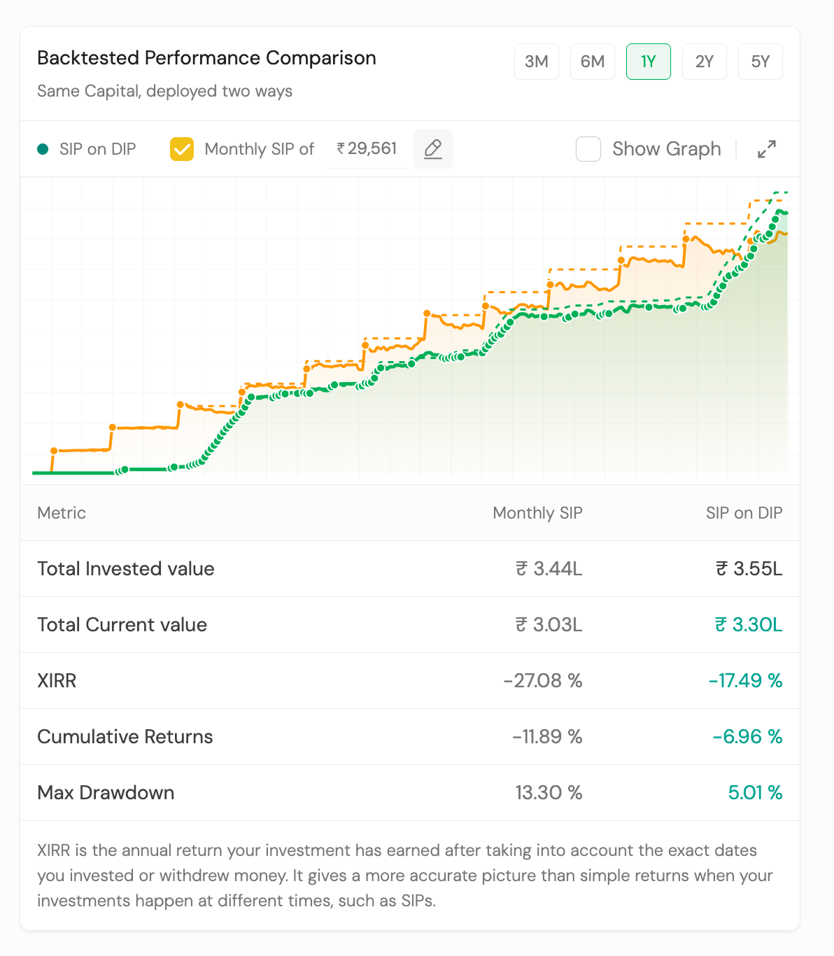
Task: Click the -27.08 % XIRR value
Action: click(543, 681)
